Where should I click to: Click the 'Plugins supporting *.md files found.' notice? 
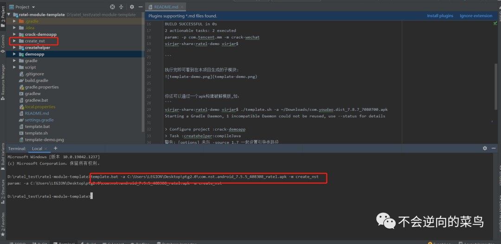[183, 16]
